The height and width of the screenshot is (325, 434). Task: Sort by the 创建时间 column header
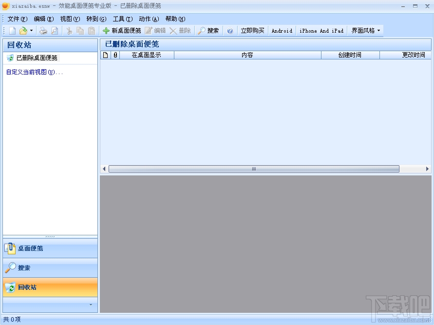click(x=350, y=55)
